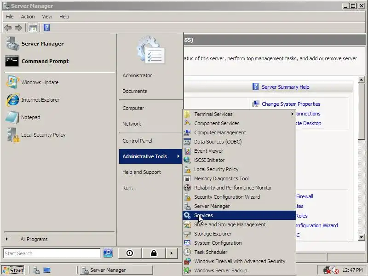368x276 pixels.
Task: Click the blue help icon in the Server Manager toolbar
Action: pos(47,28)
